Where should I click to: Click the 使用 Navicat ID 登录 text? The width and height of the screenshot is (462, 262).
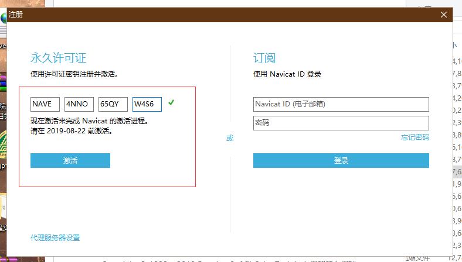point(287,74)
